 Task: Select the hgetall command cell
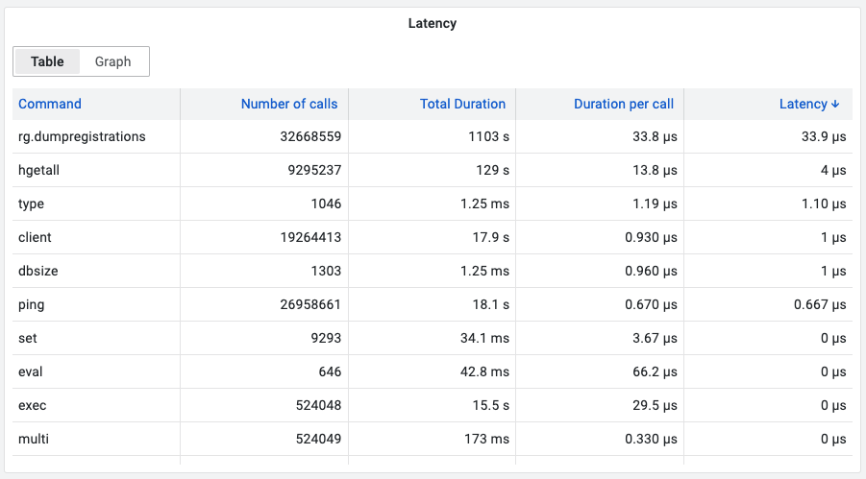(x=38, y=170)
